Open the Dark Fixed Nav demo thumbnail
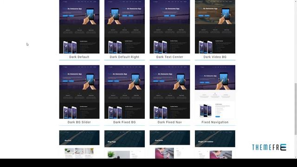Image resolution: width=297 pixels, height=167 pixels. point(170,92)
